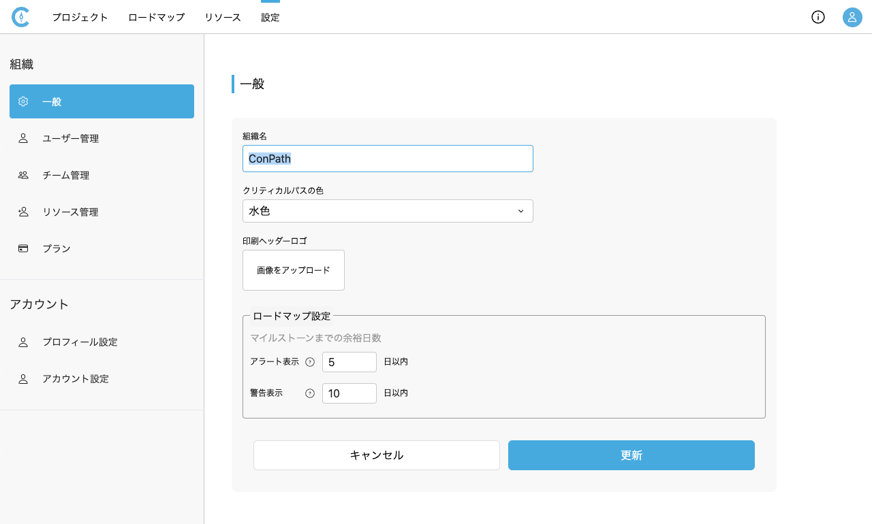Click the icon beside リソース管理
This screenshot has width=872, height=524.
tap(23, 212)
